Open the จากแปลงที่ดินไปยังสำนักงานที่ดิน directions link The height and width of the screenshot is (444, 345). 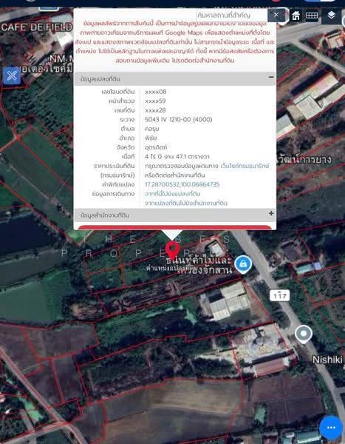tap(185, 203)
